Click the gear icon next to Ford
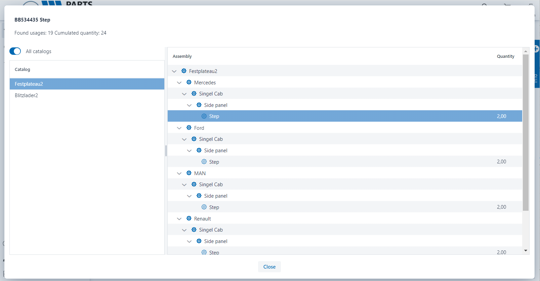This screenshot has width=540, height=281. (x=189, y=128)
